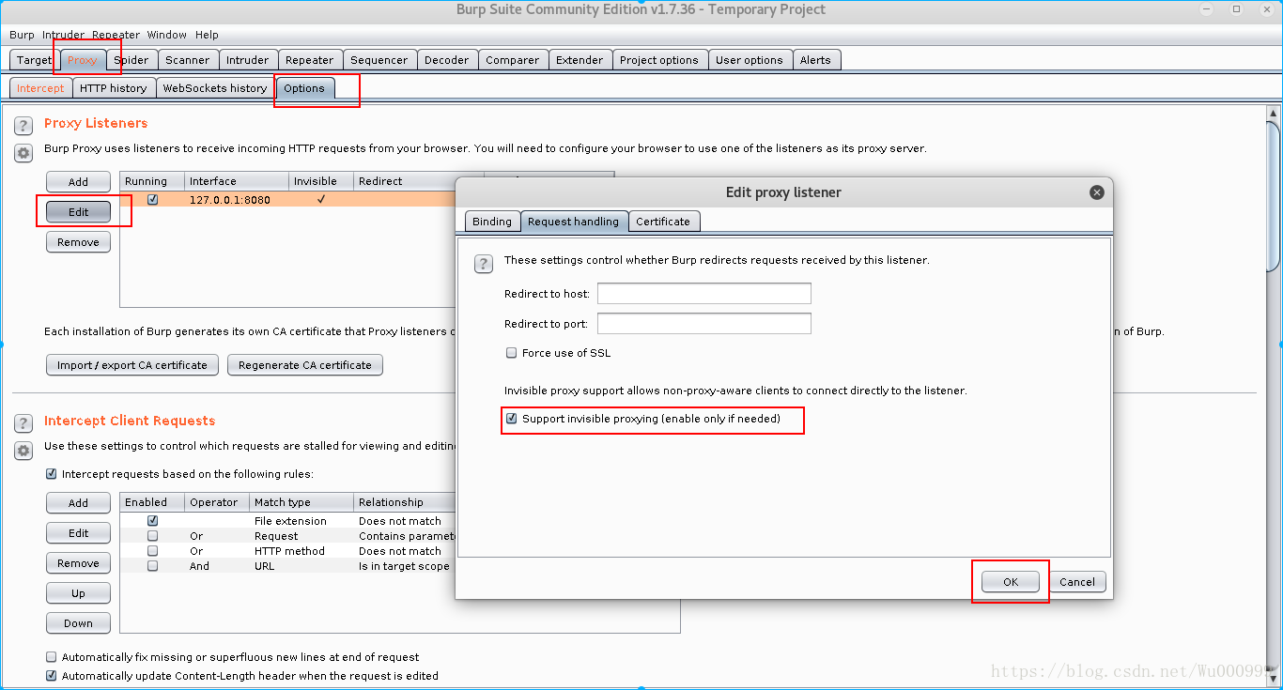The image size is (1283, 690).
Task: Confirm the dialog with OK
Action: pos(1011,582)
